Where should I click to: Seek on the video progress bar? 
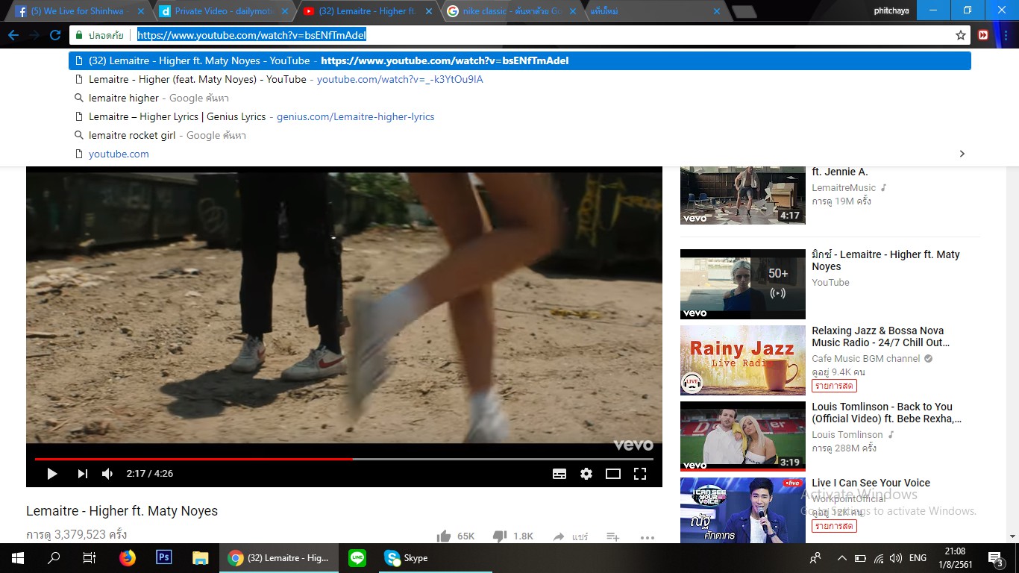[448, 459]
